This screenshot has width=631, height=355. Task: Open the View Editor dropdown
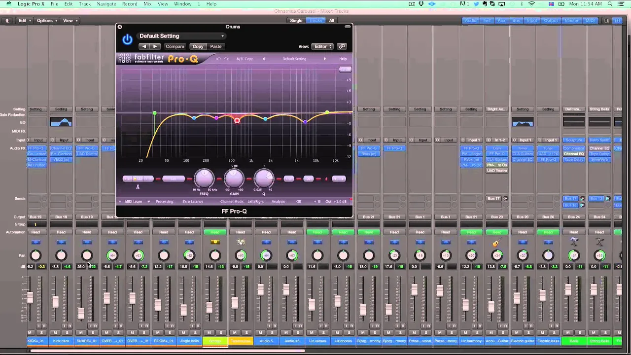323,46
